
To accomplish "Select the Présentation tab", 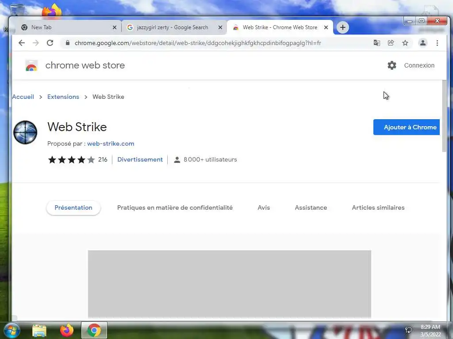I will [73, 207].
